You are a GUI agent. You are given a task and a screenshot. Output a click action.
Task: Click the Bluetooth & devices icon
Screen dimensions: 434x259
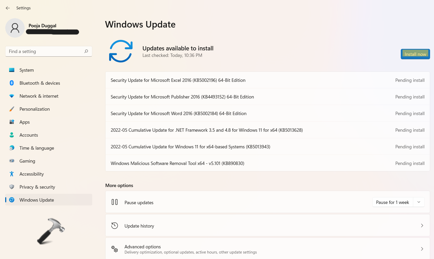[12, 83]
